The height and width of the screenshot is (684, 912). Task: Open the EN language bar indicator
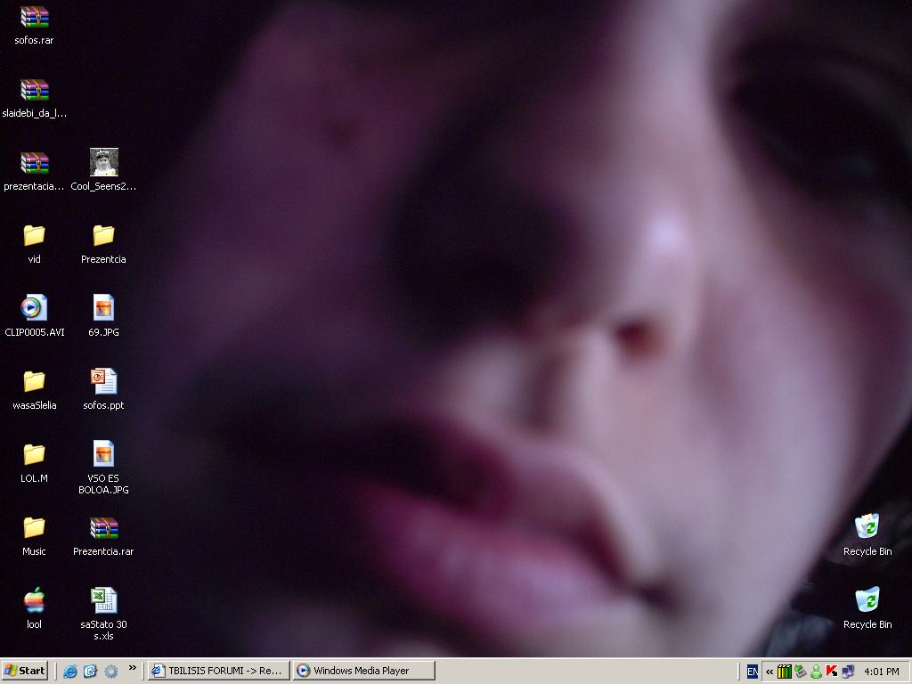click(752, 672)
